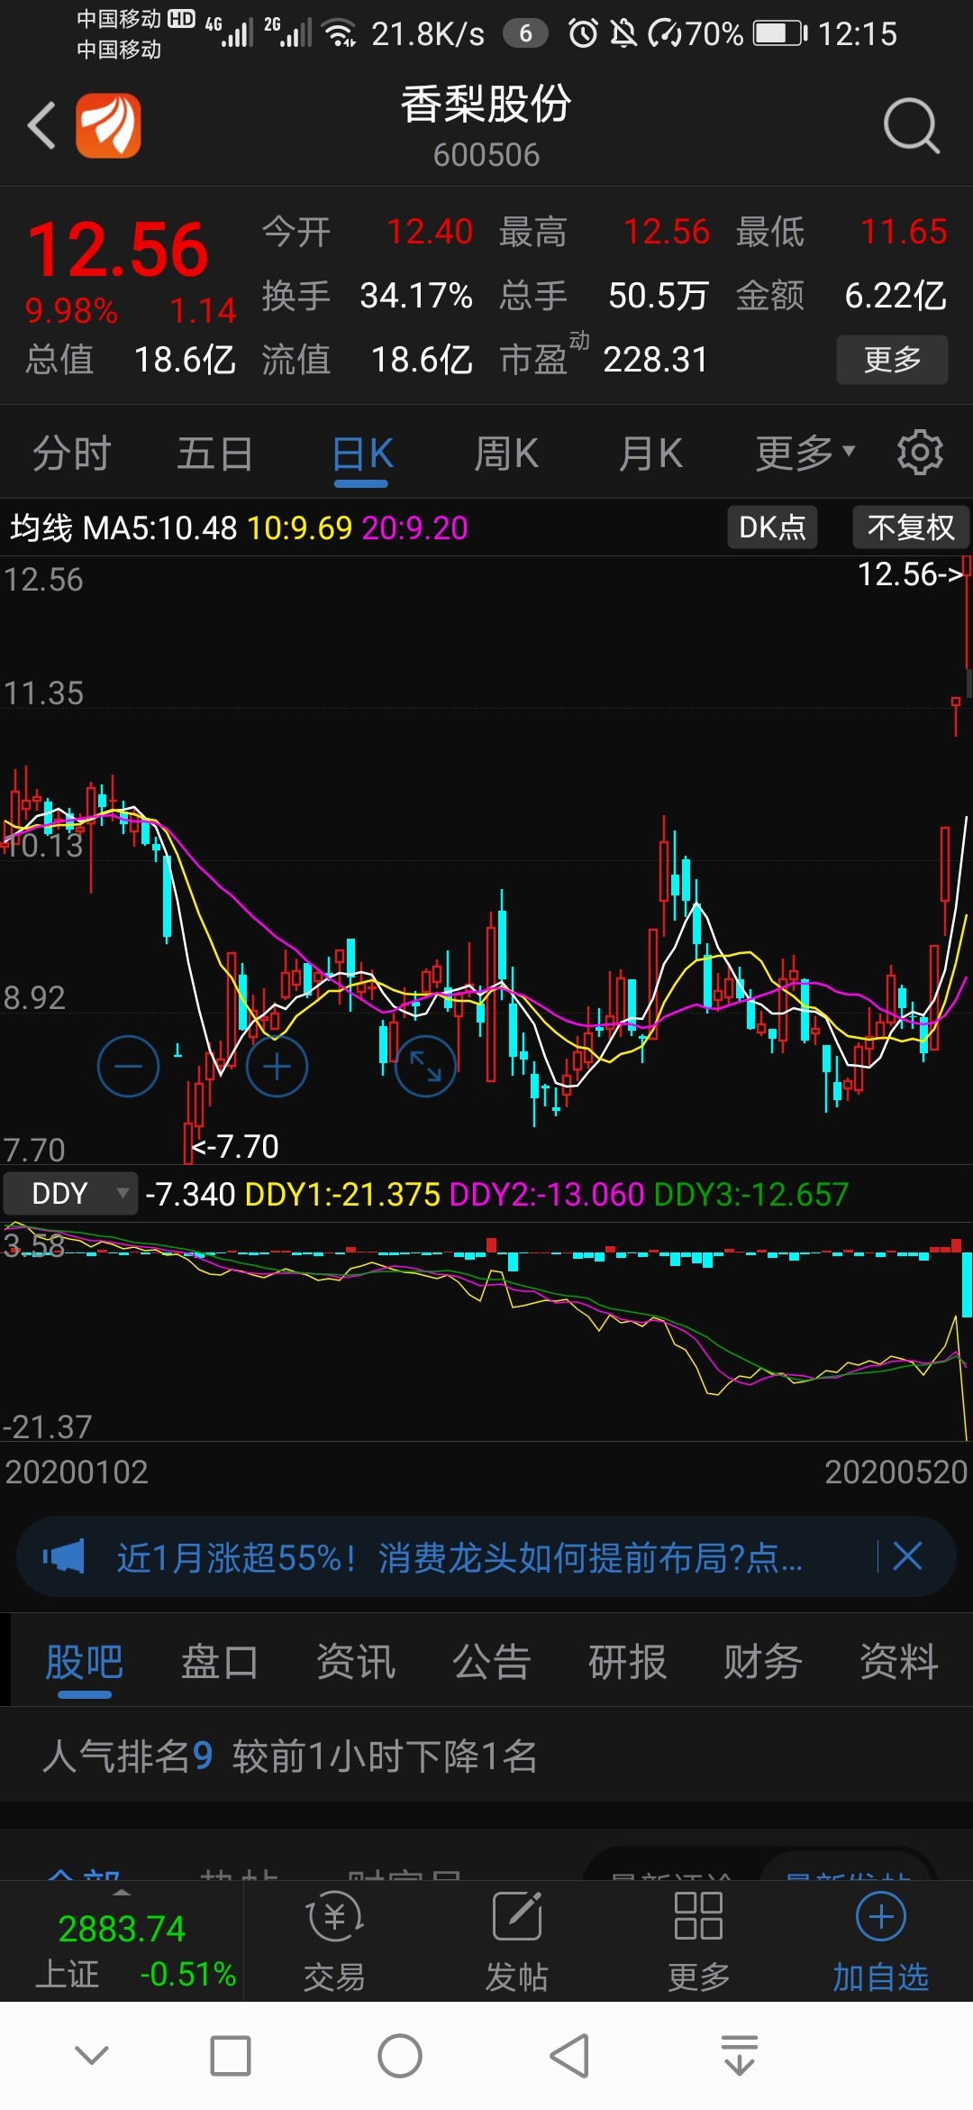Open stock search magnifier icon
The image size is (973, 2110).
coord(911,126)
